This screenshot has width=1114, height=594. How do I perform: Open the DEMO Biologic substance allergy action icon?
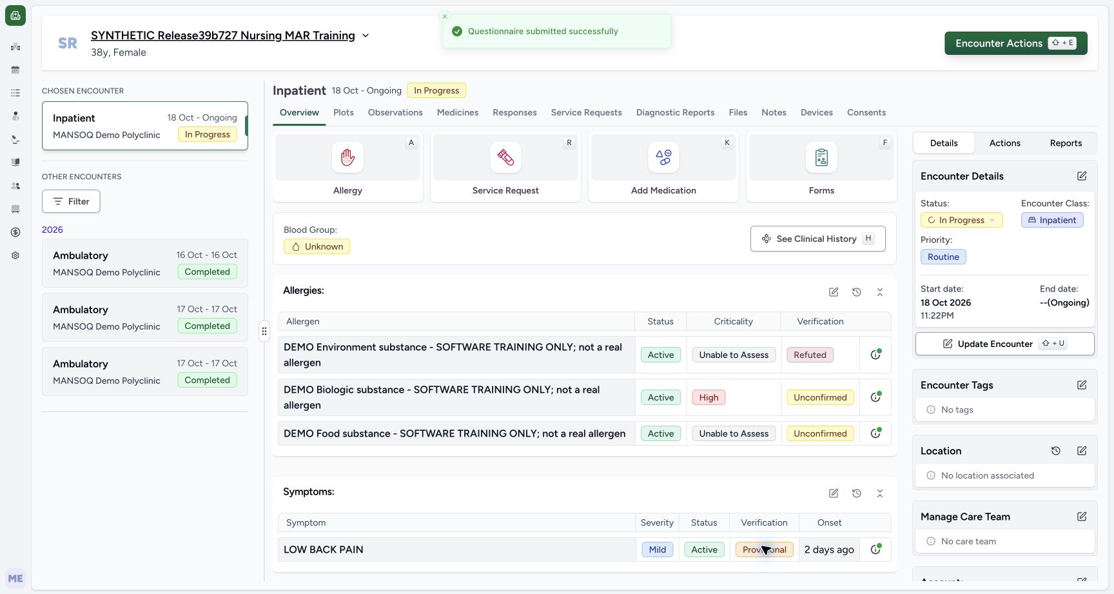tap(875, 397)
